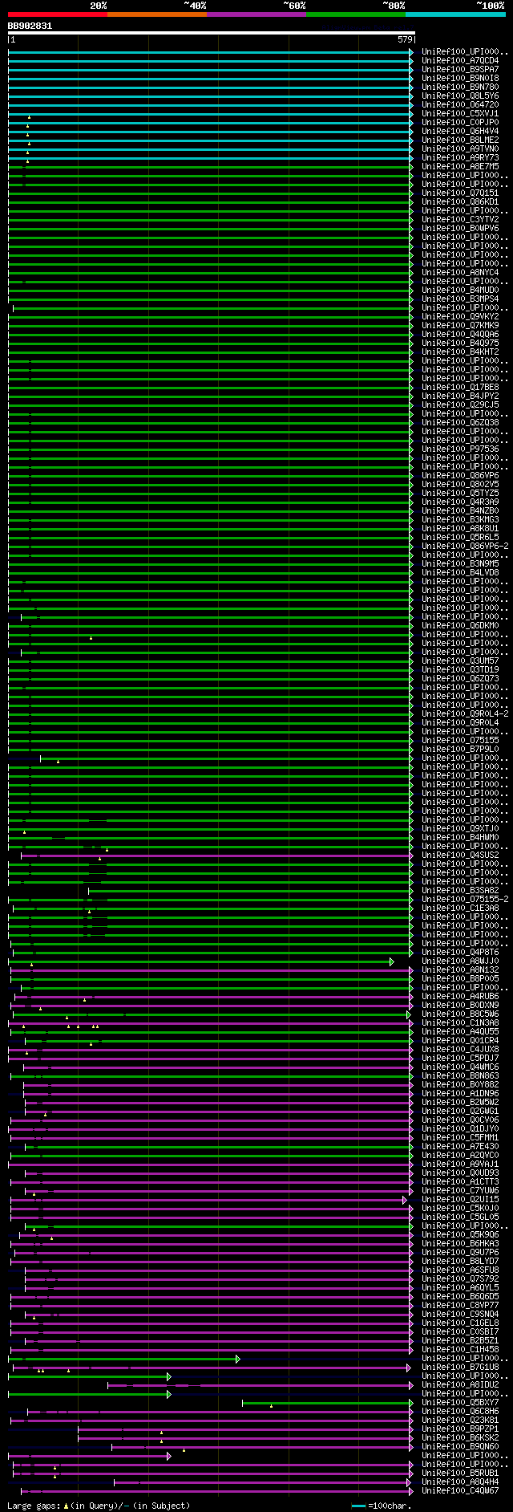The image size is (513, 1512).
Task: Select UniRef100_Q9R0L4-2 label
Action: 465,714
